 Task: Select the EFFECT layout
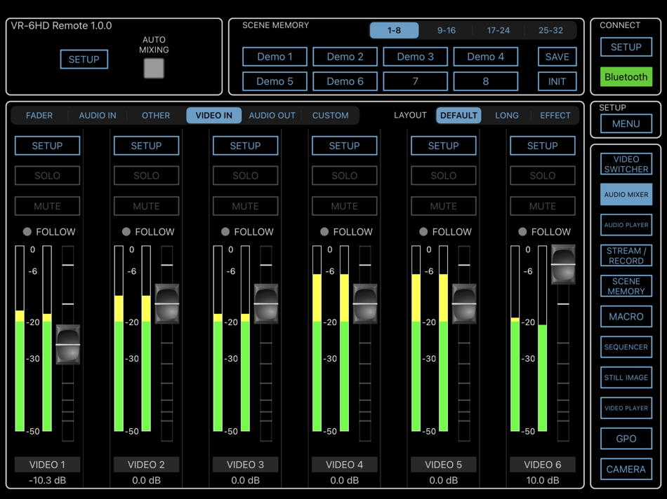555,116
